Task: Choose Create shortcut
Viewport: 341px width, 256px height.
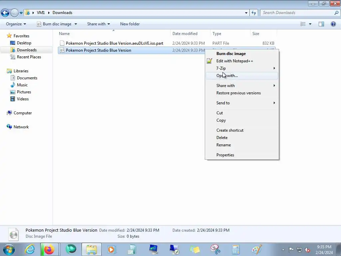Action: point(242,130)
